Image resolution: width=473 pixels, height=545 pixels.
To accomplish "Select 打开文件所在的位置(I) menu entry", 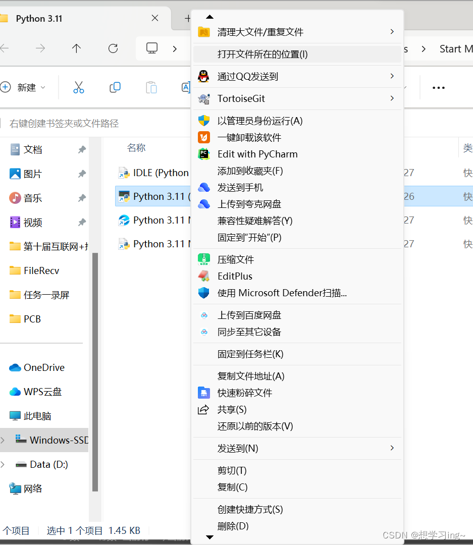I will click(297, 54).
